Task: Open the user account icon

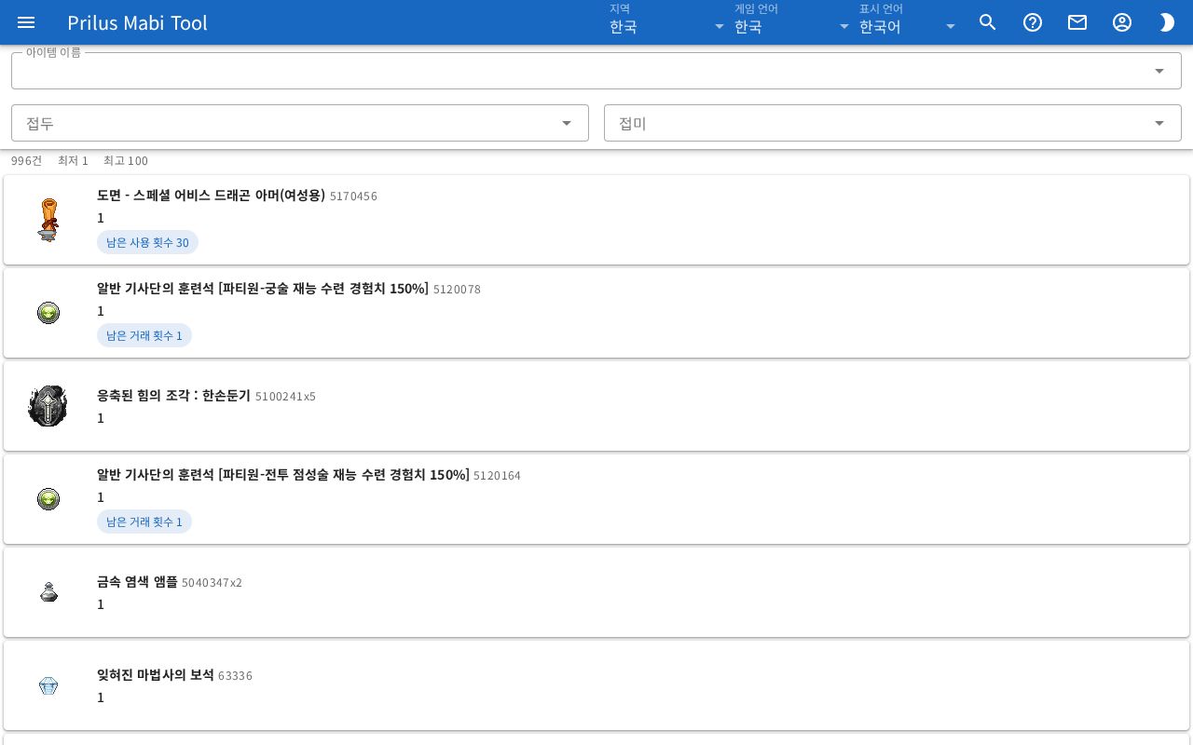Action: (x=1122, y=22)
